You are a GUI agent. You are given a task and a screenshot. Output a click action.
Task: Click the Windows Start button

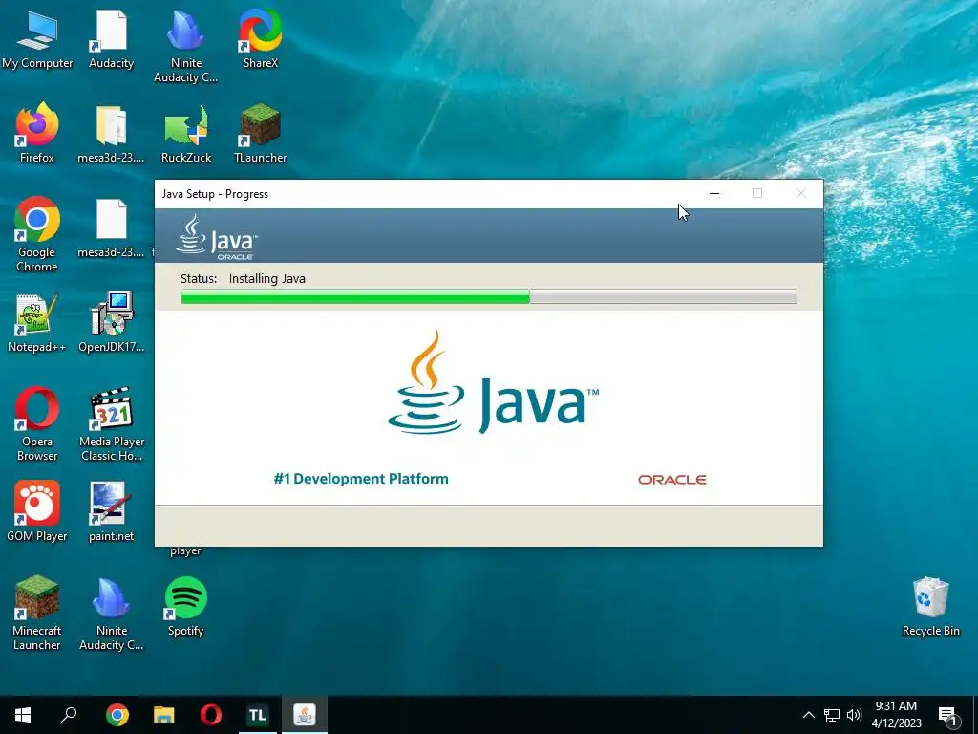(23, 715)
